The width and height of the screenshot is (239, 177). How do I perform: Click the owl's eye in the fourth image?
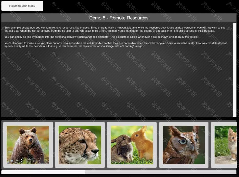182,141
